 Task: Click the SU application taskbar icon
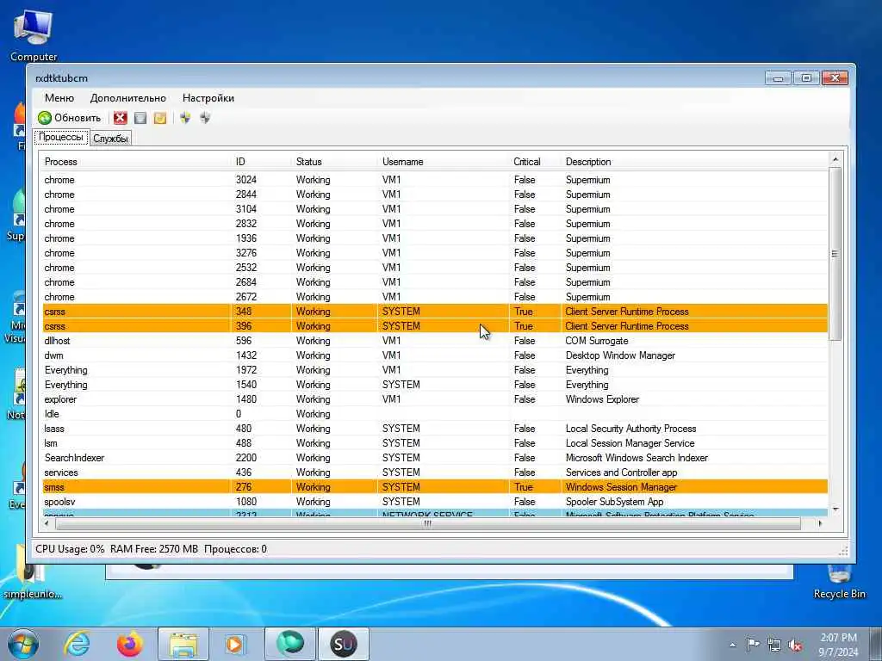pyautogui.click(x=344, y=644)
